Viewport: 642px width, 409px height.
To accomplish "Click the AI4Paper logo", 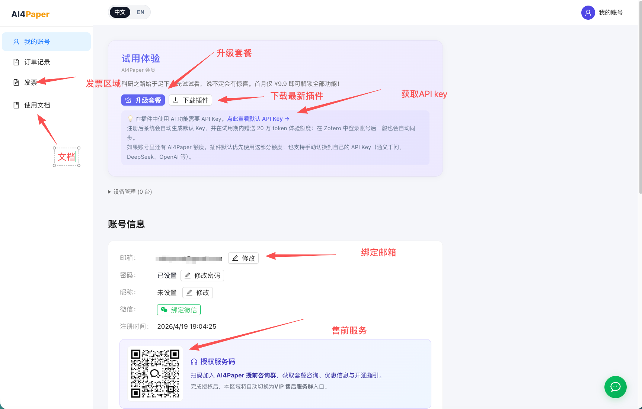I will [31, 14].
